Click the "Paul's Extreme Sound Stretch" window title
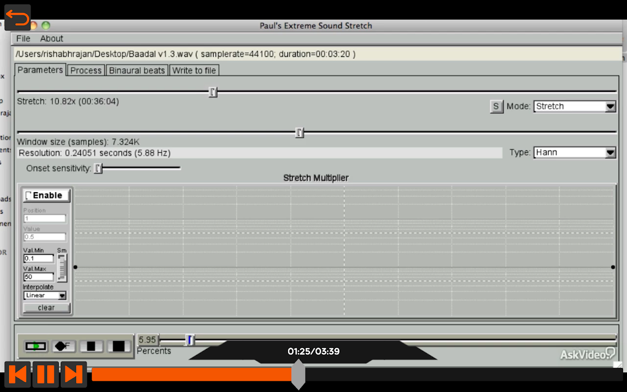 tap(316, 25)
